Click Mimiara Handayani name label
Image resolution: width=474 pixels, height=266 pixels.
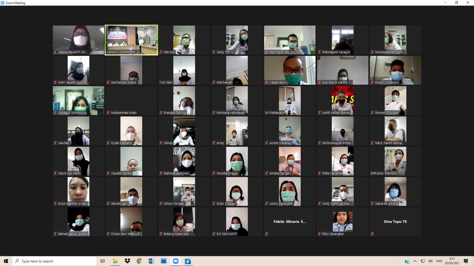pyautogui.click(x=230, y=113)
